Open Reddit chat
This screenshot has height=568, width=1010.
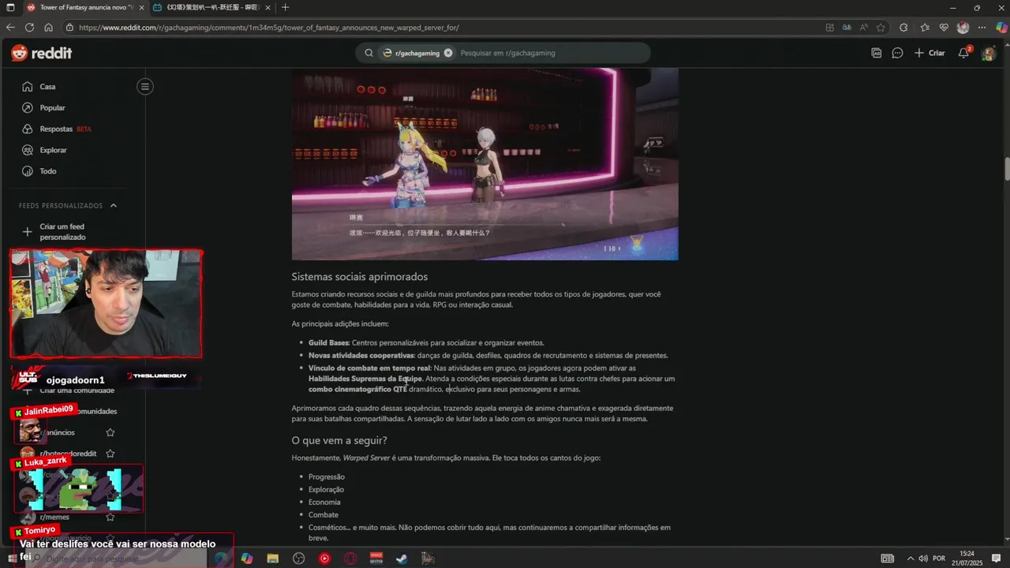(x=897, y=53)
